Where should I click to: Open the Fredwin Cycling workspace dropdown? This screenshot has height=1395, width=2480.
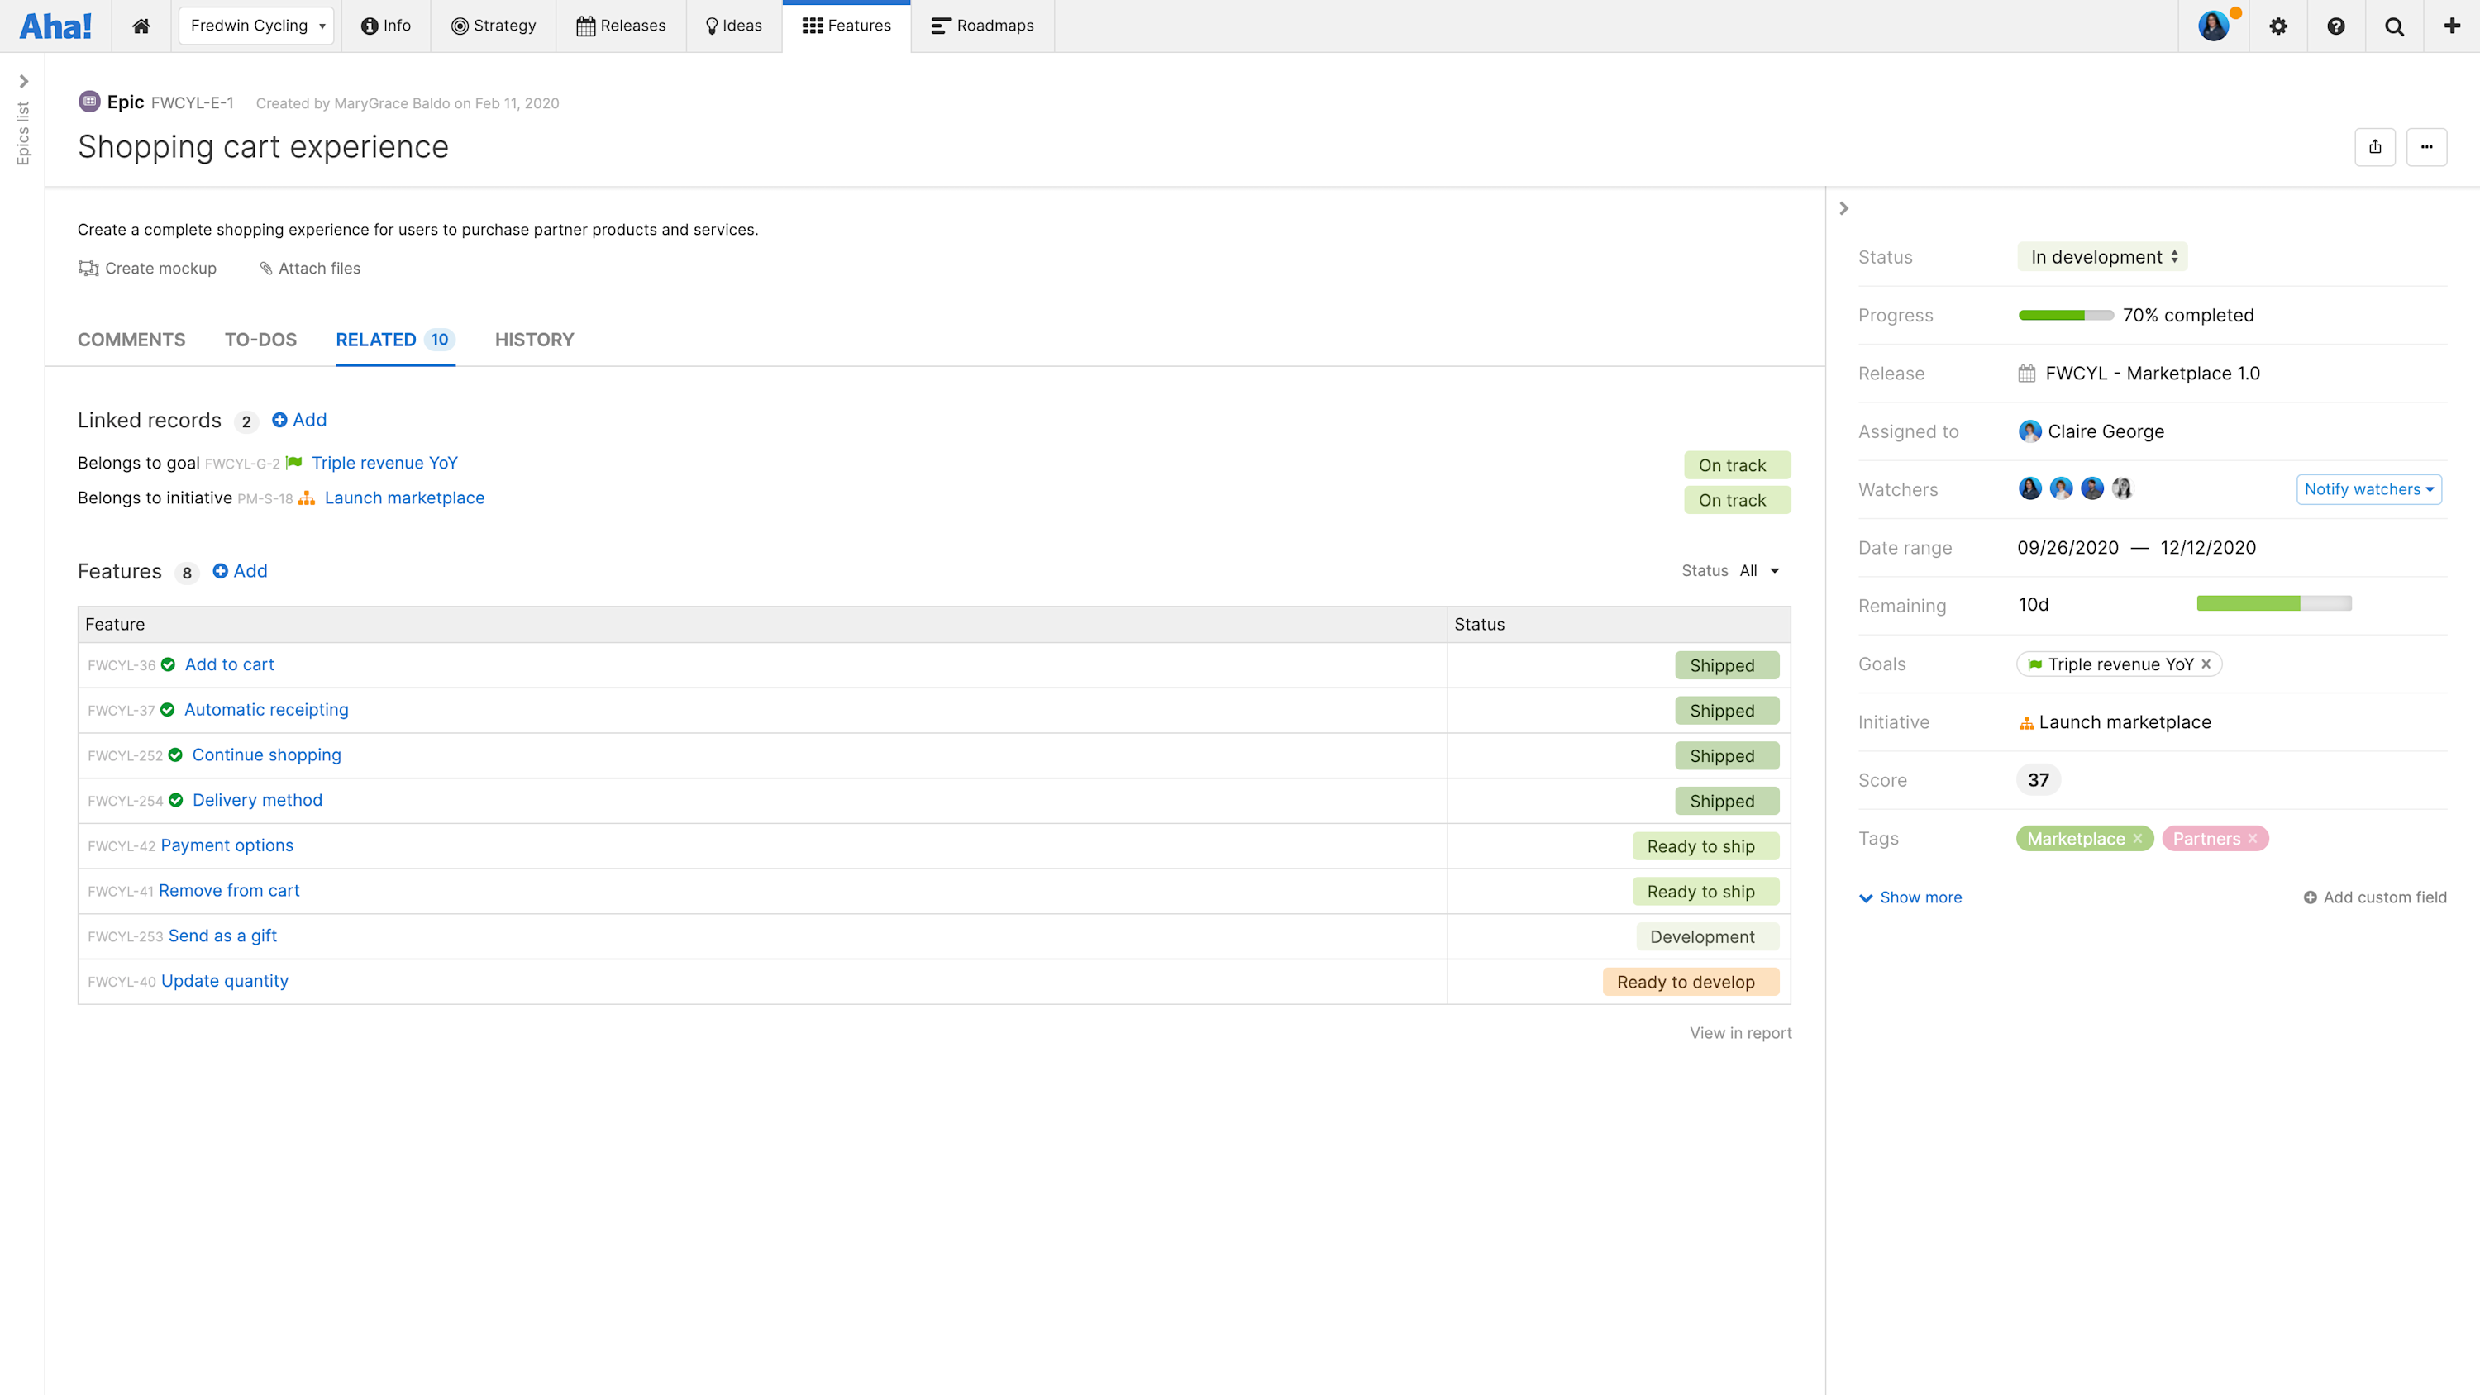click(x=256, y=26)
